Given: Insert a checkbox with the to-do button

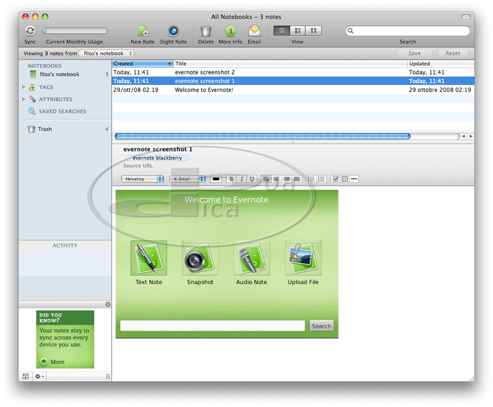Looking at the screenshot, I should point(336,179).
